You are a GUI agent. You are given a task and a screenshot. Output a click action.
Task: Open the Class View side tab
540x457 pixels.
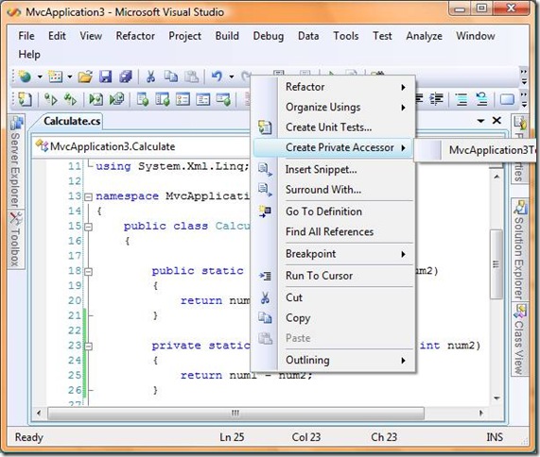pos(520,340)
